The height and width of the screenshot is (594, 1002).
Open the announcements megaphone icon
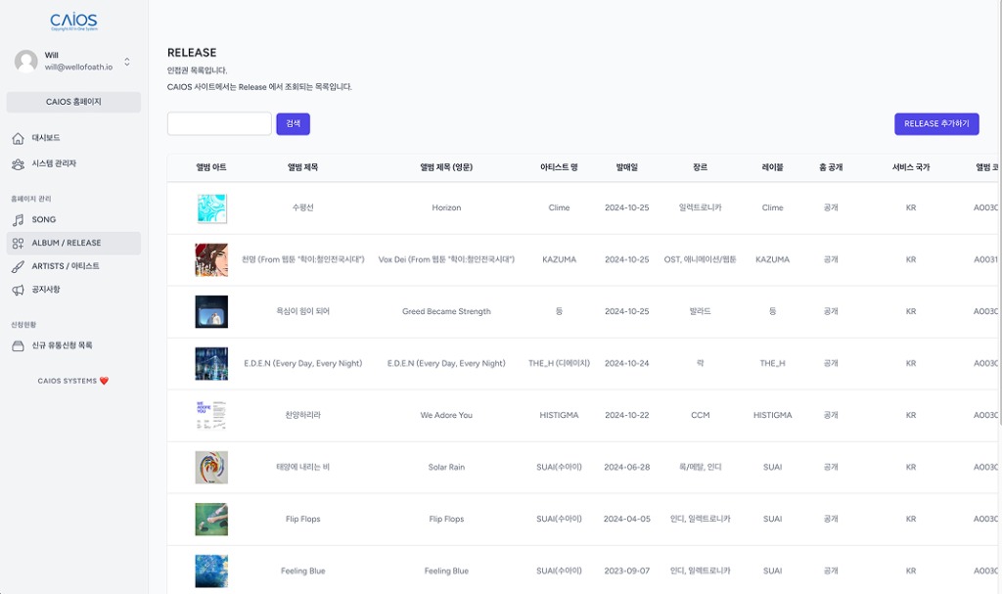tap(18, 290)
